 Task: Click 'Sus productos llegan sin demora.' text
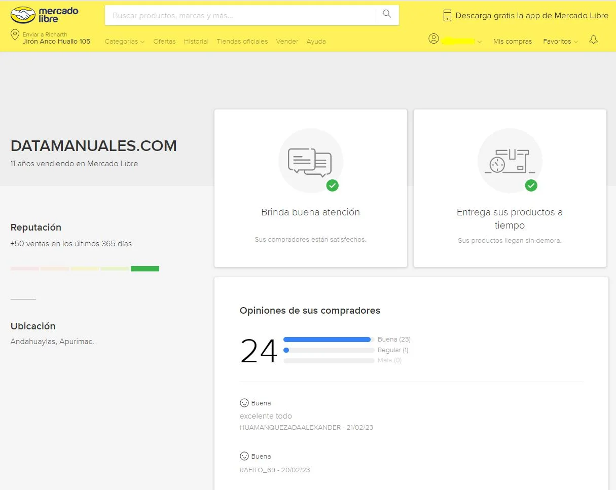click(510, 241)
